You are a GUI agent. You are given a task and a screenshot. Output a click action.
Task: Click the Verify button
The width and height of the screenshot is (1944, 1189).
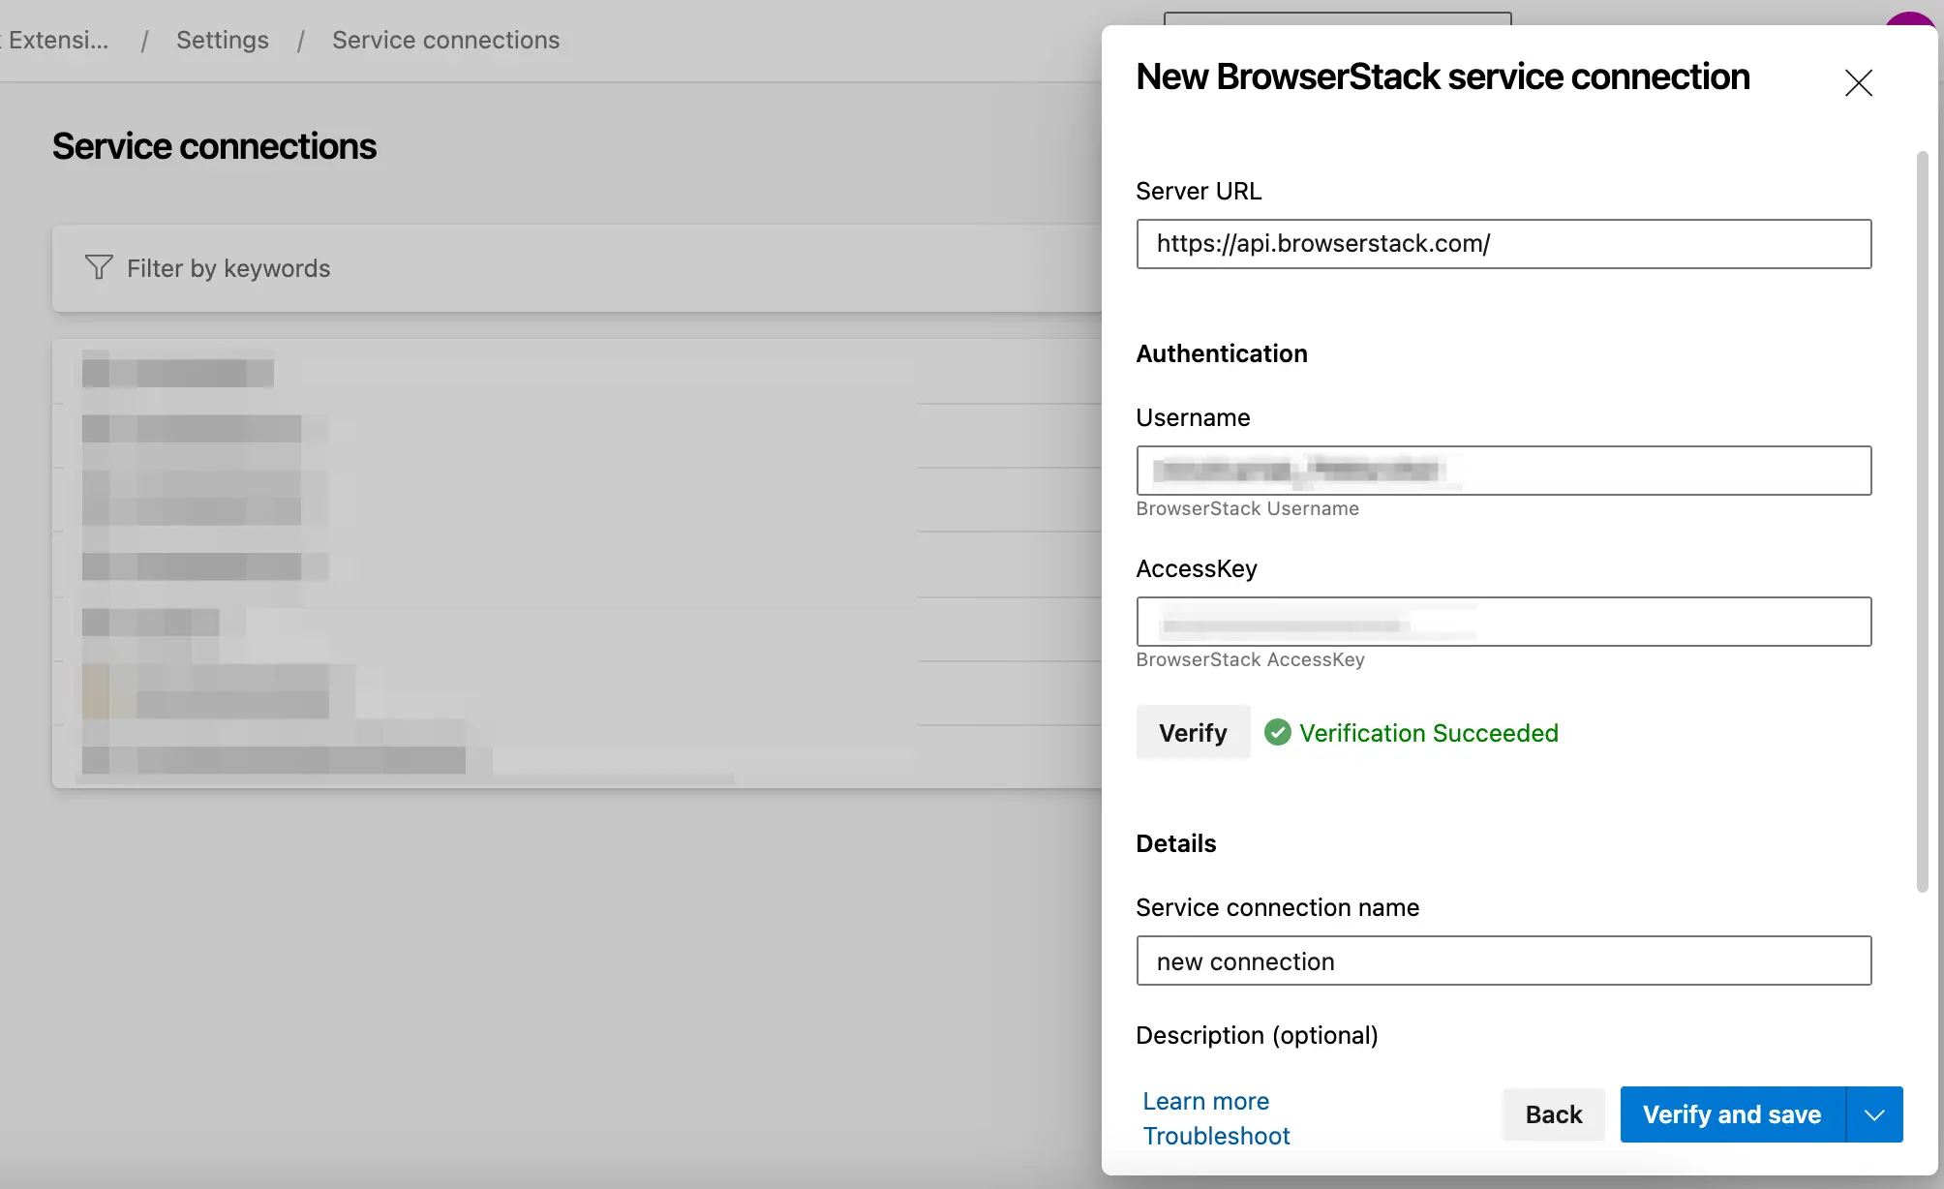click(1193, 732)
